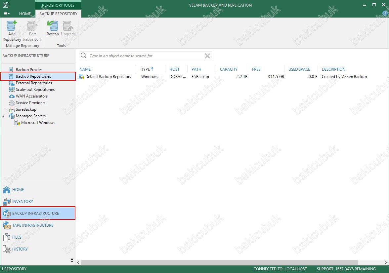
Task: Click the Upgrade ribbon icon
Action: click(68, 26)
